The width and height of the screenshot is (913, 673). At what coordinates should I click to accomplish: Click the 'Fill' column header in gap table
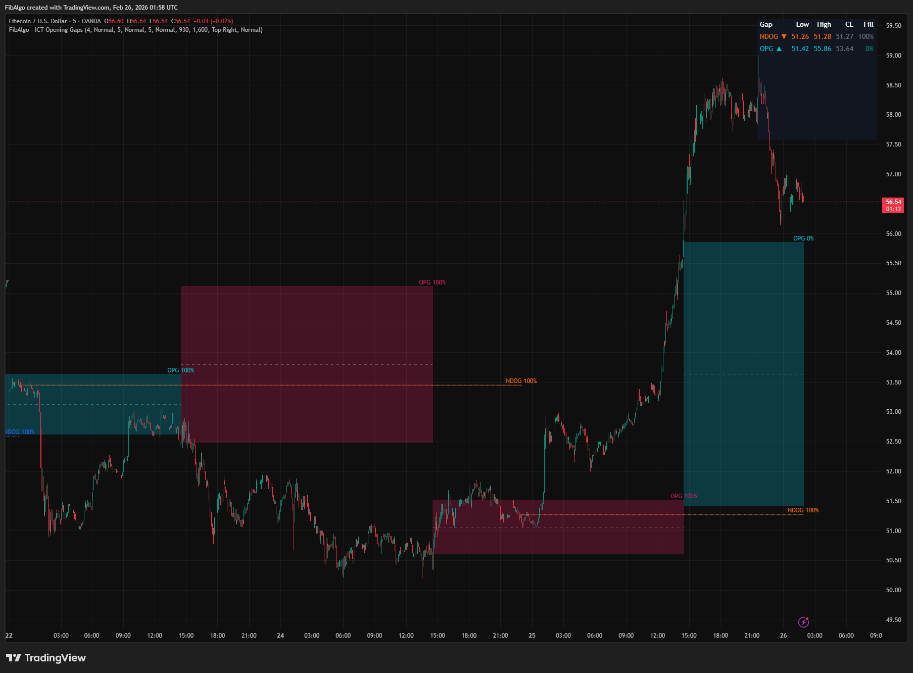(868, 24)
